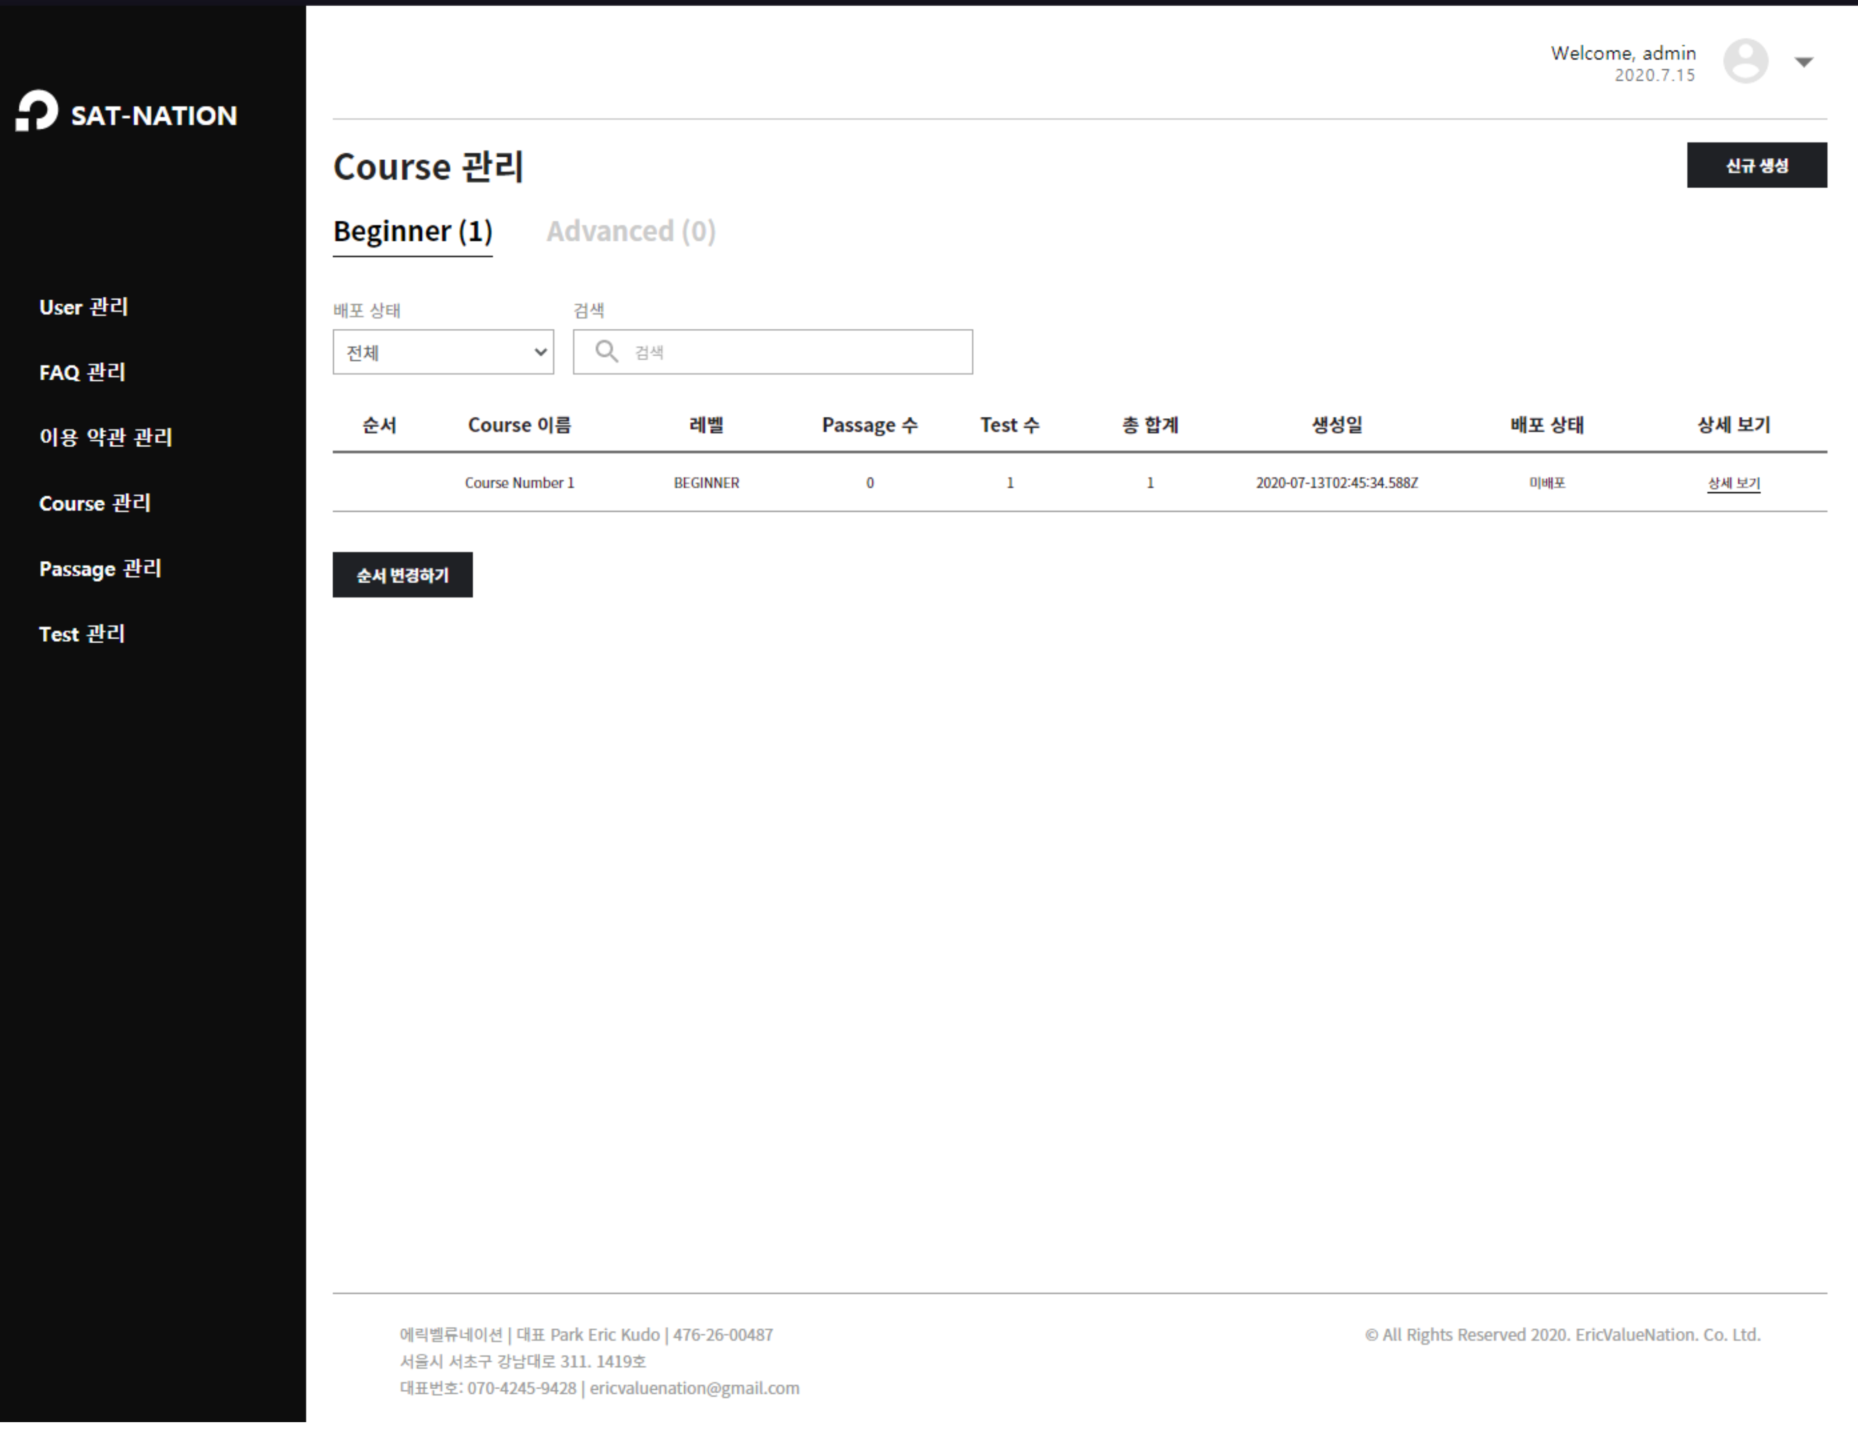Expand the admin account dropdown arrow
1858x1431 pixels.
click(1803, 62)
